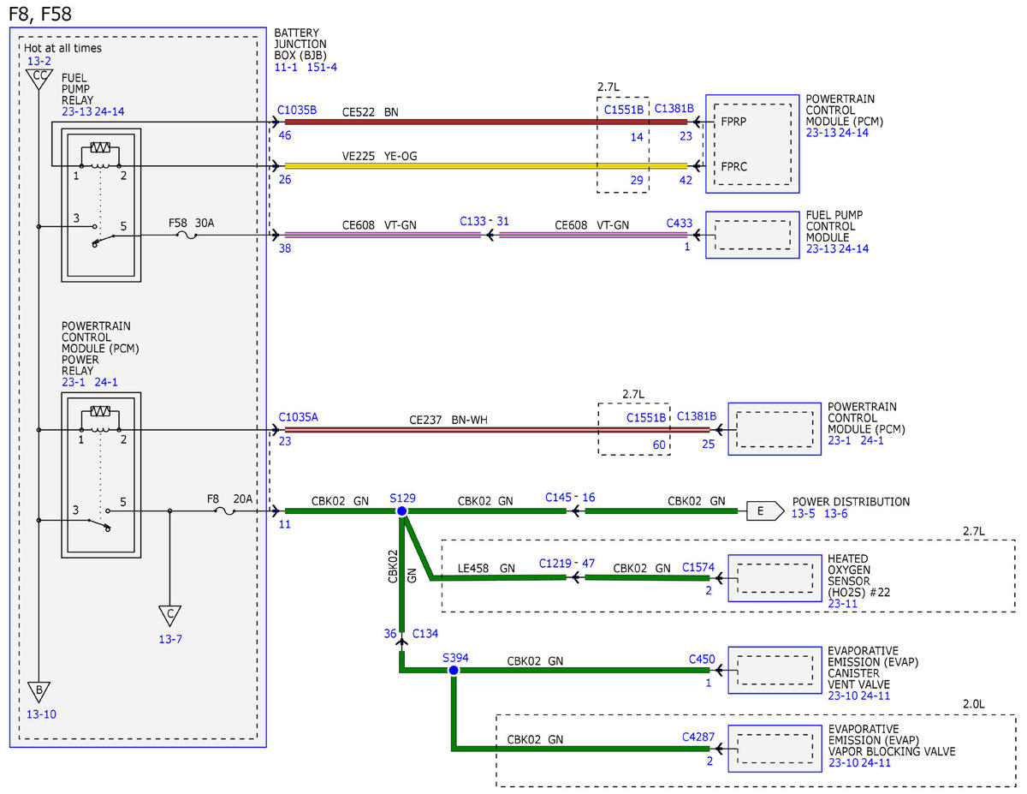Click wire label VE225 YE-OG
Viewport: 1027px width, 794px height.
[380, 156]
